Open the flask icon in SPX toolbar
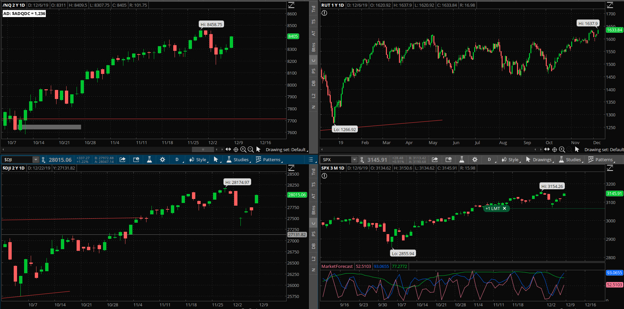The height and width of the screenshot is (309, 624). click(461, 160)
